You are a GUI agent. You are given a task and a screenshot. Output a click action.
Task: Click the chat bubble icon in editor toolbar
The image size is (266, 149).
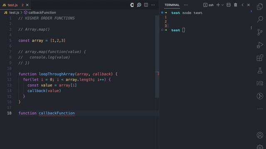pyautogui.click(x=139, y=5)
